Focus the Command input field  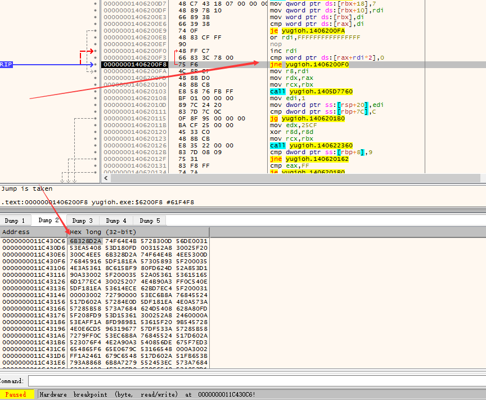click(257, 381)
